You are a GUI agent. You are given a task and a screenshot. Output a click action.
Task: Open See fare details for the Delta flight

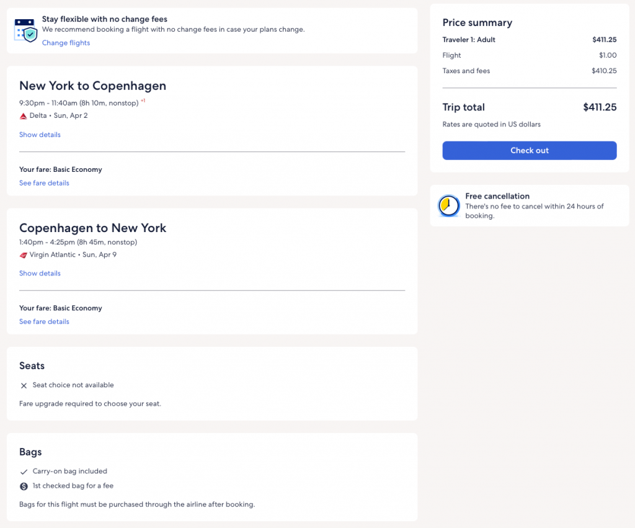click(44, 183)
